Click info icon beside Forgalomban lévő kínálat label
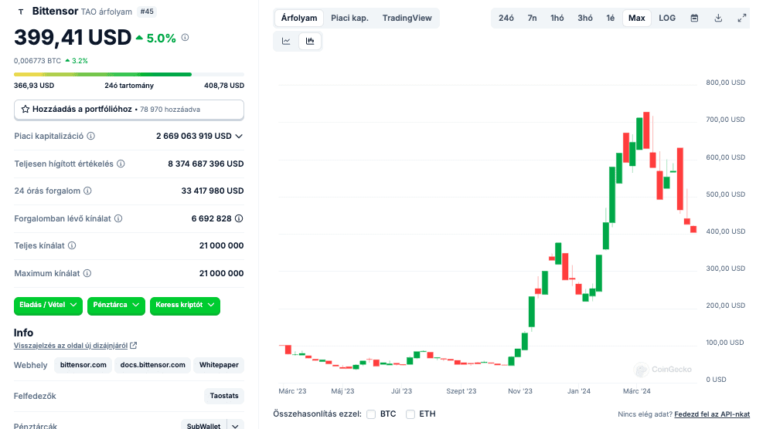 click(118, 218)
